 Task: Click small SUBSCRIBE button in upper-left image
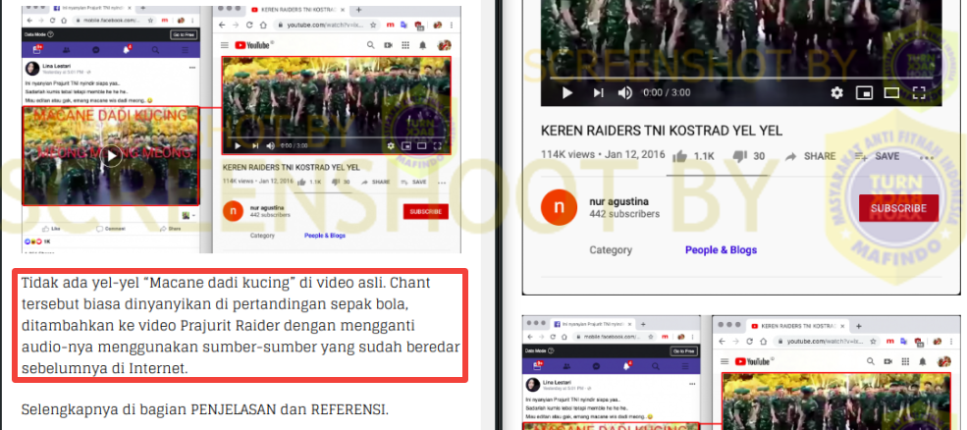425,212
